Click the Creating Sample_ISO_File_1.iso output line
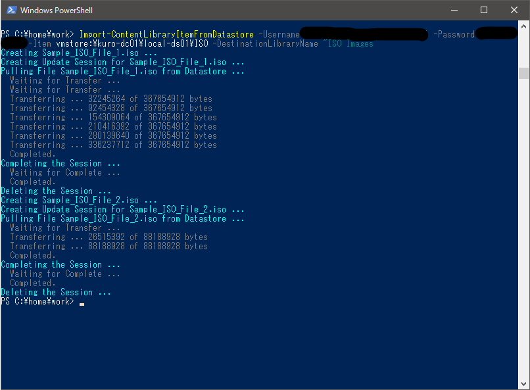The image size is (530, 390). (79, 53)
